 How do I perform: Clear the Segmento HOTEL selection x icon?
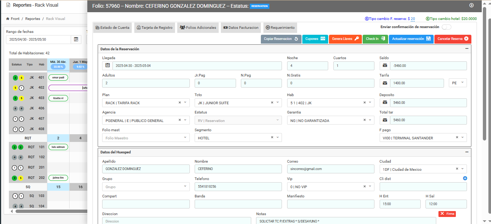pos(272,138)
